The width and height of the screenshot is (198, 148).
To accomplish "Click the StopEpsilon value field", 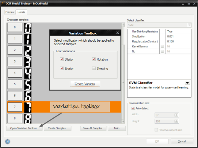I will [x=178, y=36].
